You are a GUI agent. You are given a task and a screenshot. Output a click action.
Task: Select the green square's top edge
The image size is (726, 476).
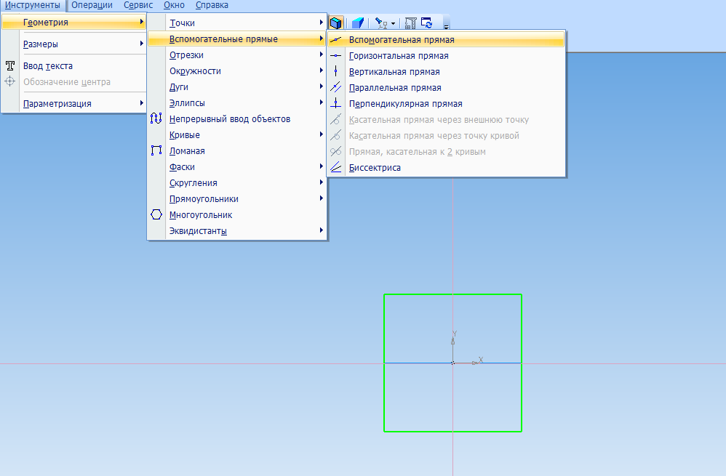click(x=452, y=294)
